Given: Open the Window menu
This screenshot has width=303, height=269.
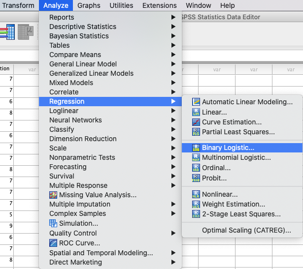Looking at the screenshot, I should 199,5.
